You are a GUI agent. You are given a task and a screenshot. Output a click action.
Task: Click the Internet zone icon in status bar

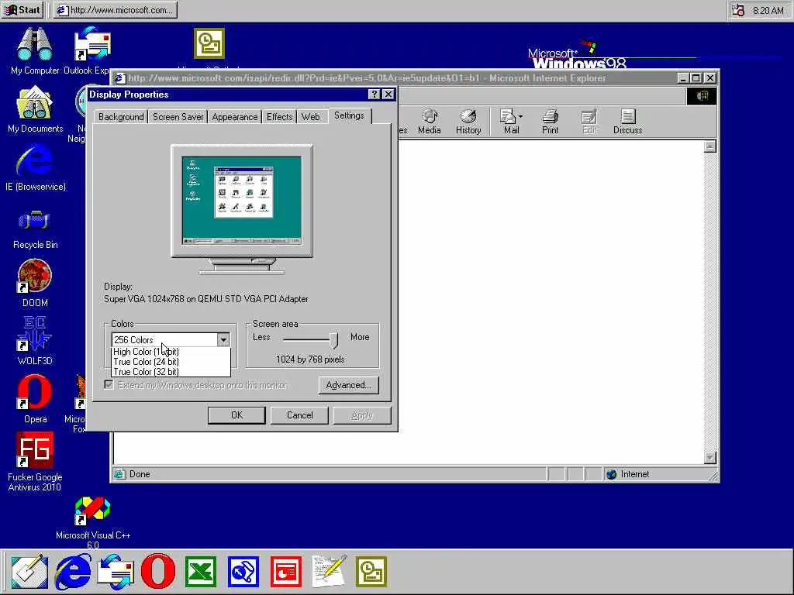(612, 474)
